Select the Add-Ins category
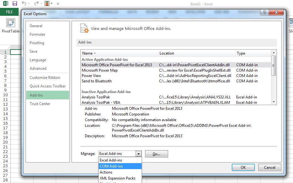The image size is (293, 183). (x=48, y=95)
